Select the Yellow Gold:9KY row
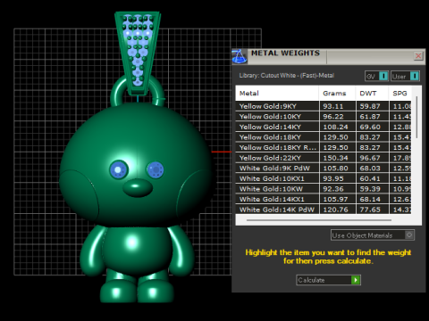Image resolution: width=429 pixels, height=321 pixels. click(324, 106)
